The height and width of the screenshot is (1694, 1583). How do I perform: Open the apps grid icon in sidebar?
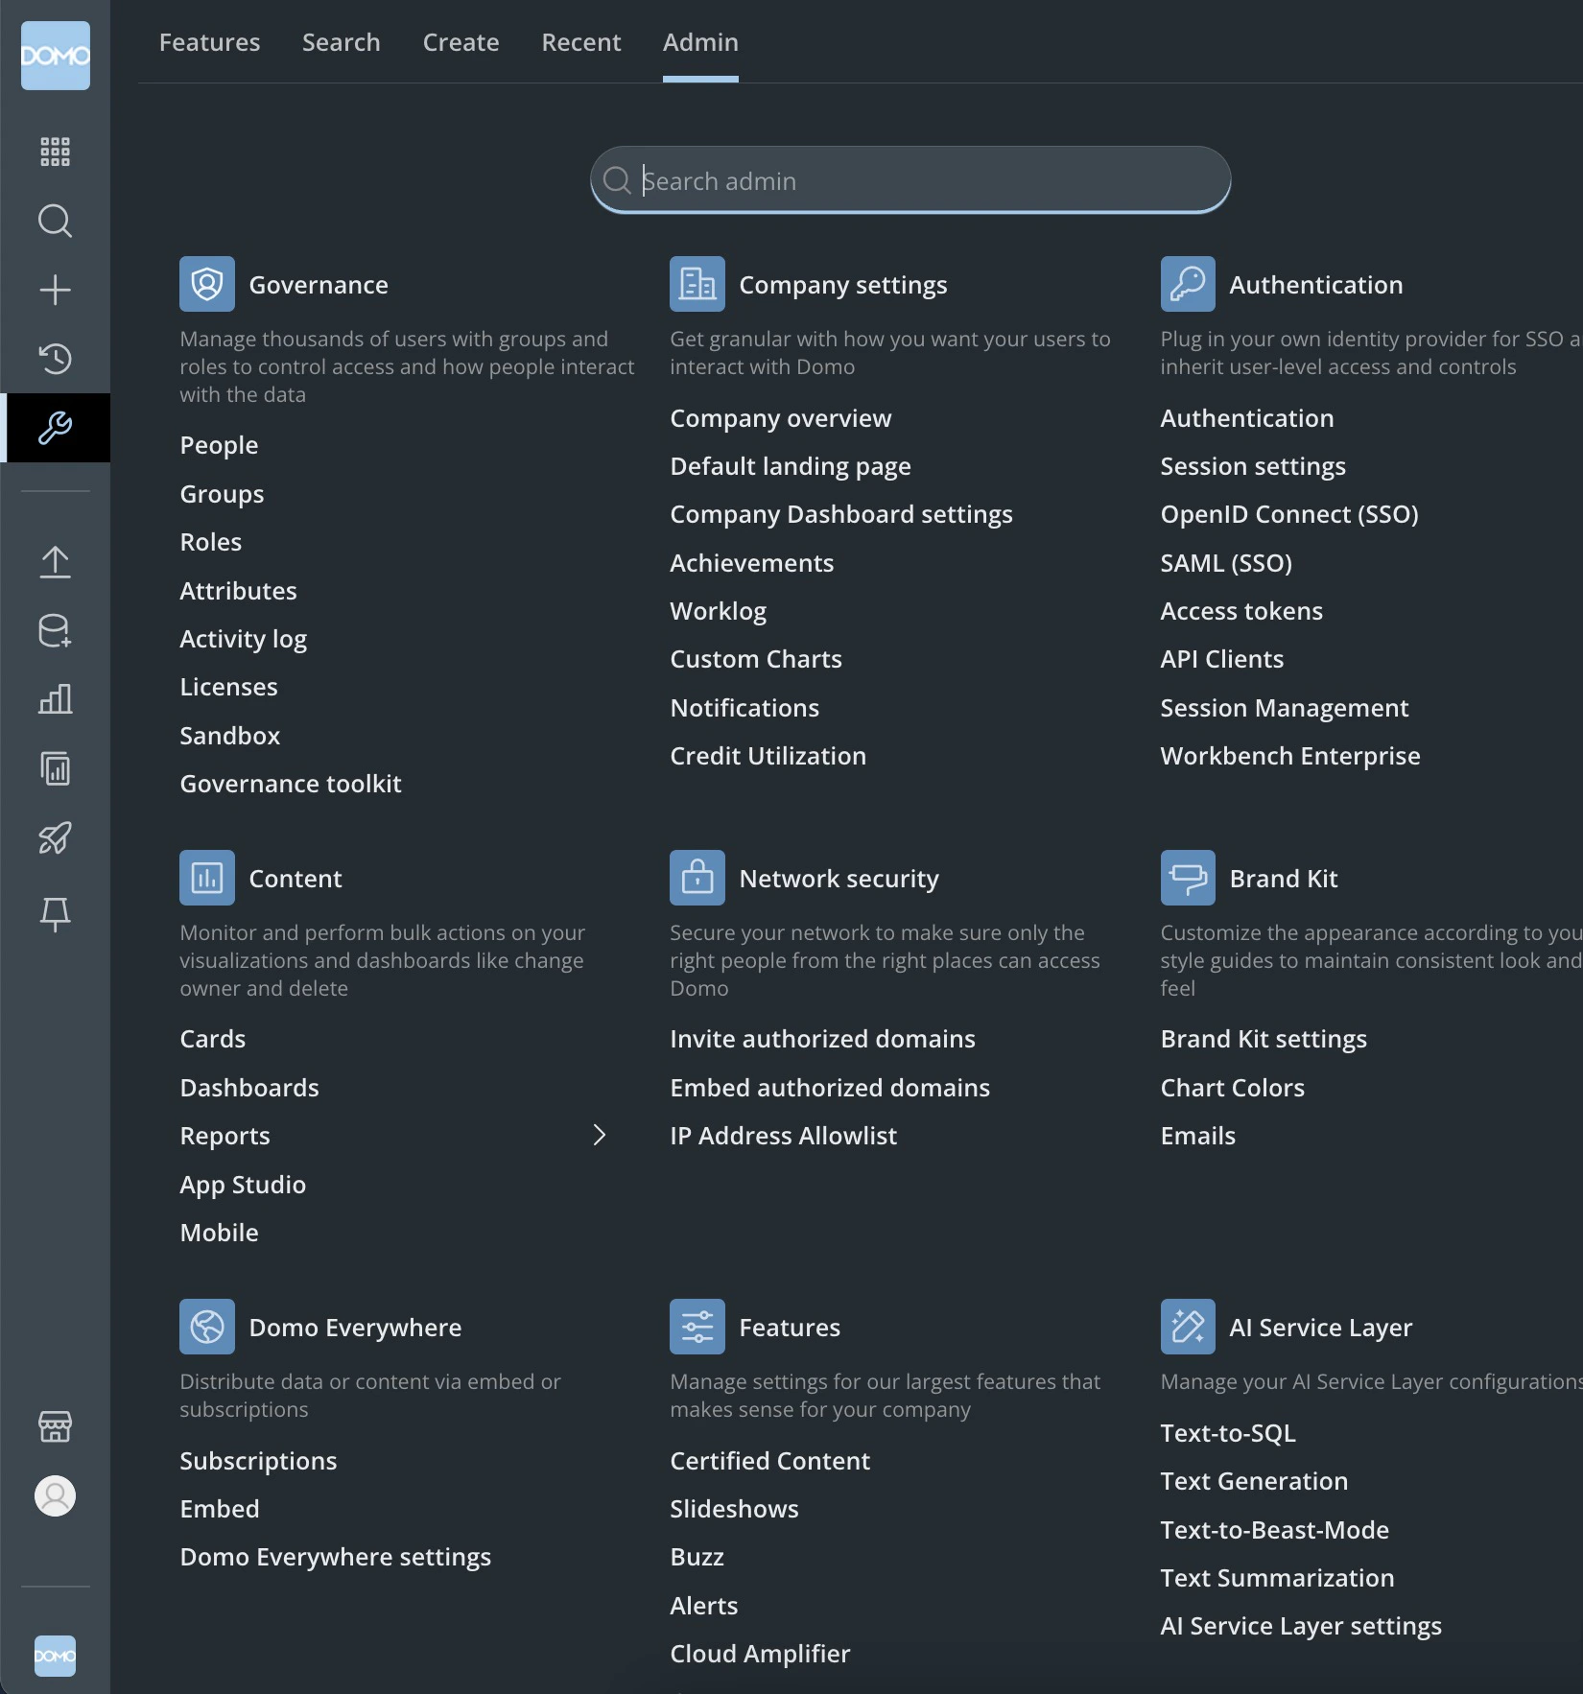[56, 152]
